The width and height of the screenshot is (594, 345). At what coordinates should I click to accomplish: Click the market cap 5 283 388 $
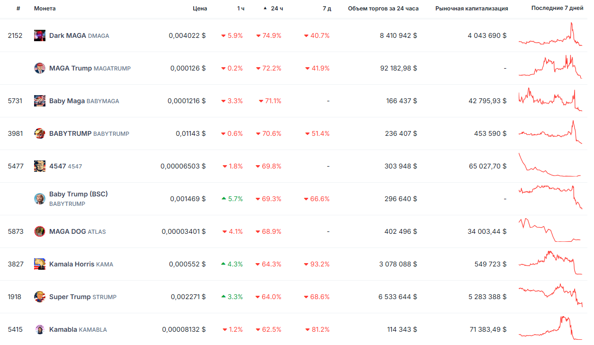point(488,297)
